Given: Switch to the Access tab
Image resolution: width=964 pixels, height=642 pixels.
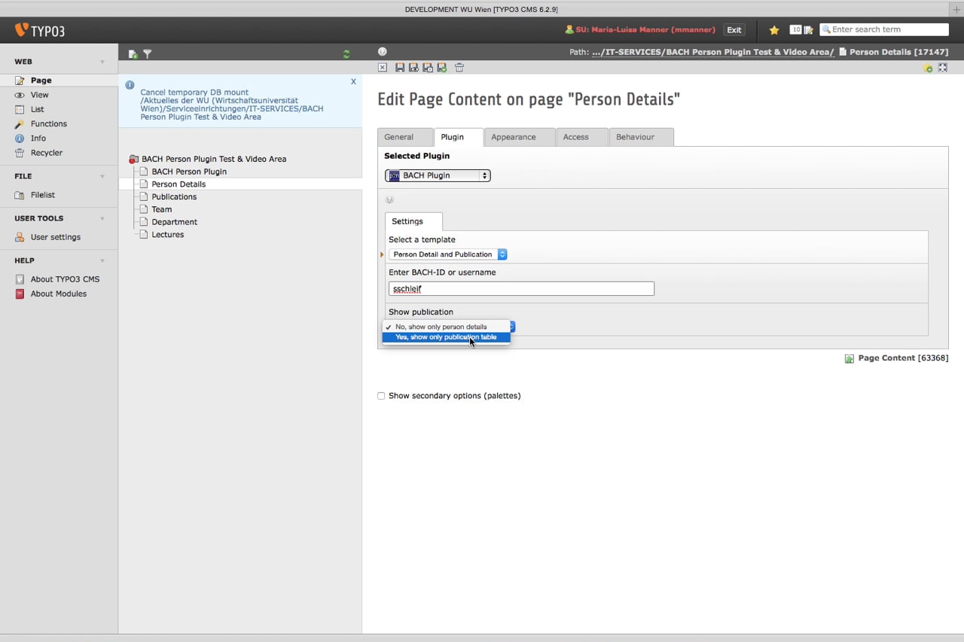Looking at the screenshot, I should 581,137.
